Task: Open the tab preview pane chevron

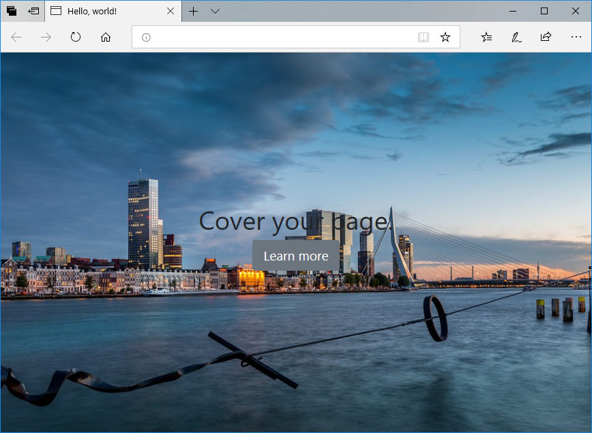Action: click(x=215, y=11)
